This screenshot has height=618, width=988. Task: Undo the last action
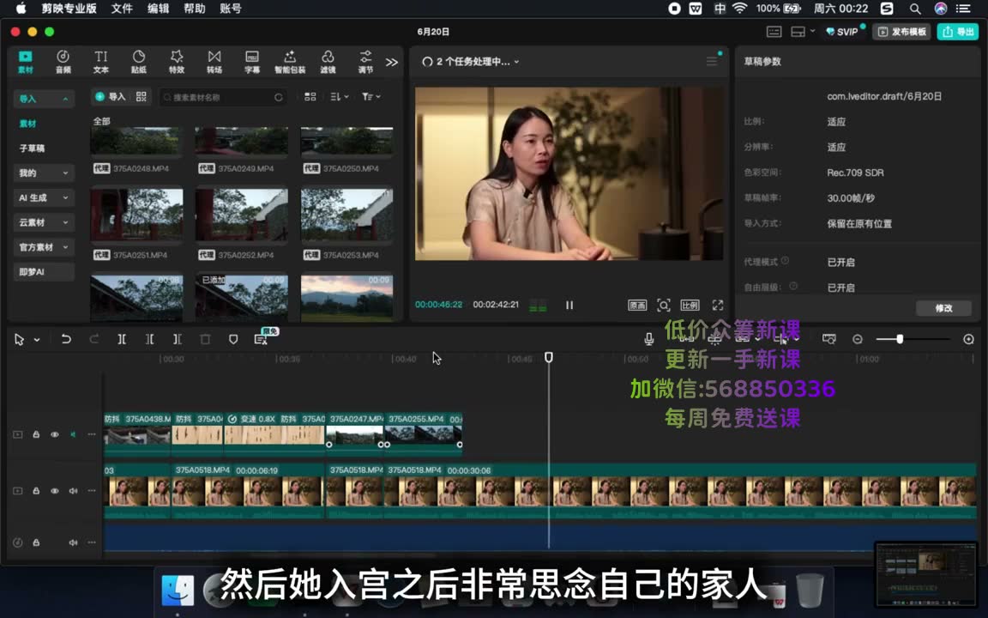(65, 339)
